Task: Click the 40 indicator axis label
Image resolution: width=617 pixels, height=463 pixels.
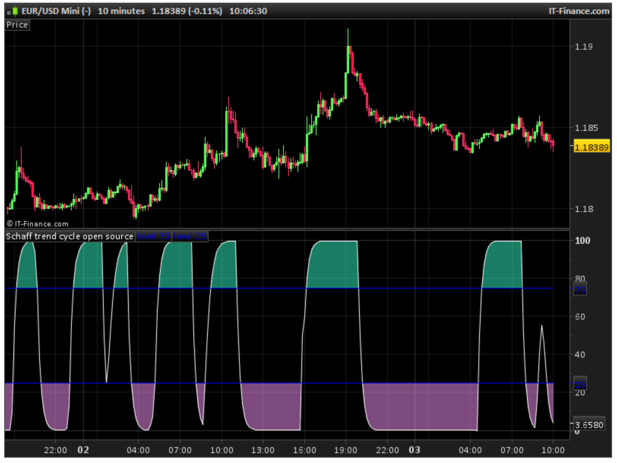Action: point(580,355)
